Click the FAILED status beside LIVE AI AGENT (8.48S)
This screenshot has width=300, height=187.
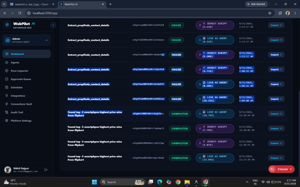176,84
